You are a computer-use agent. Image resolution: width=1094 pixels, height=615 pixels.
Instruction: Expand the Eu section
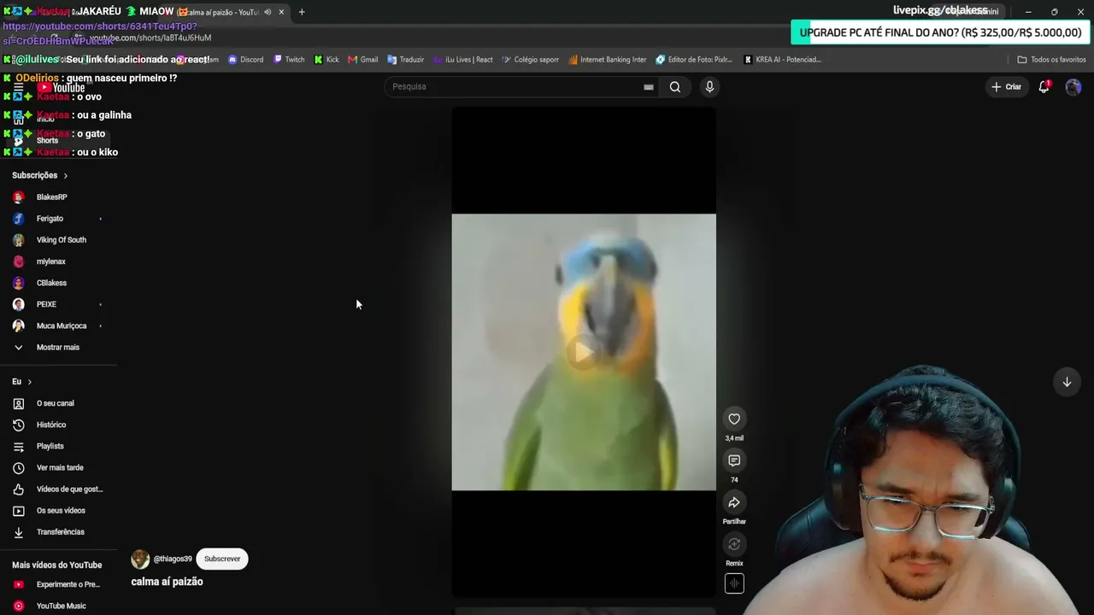tap(21, 382)
